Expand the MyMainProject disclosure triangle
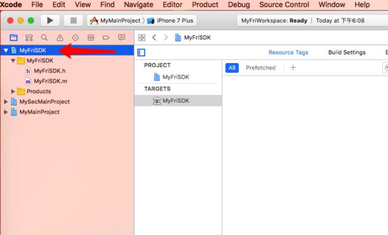 coord(6,112)
